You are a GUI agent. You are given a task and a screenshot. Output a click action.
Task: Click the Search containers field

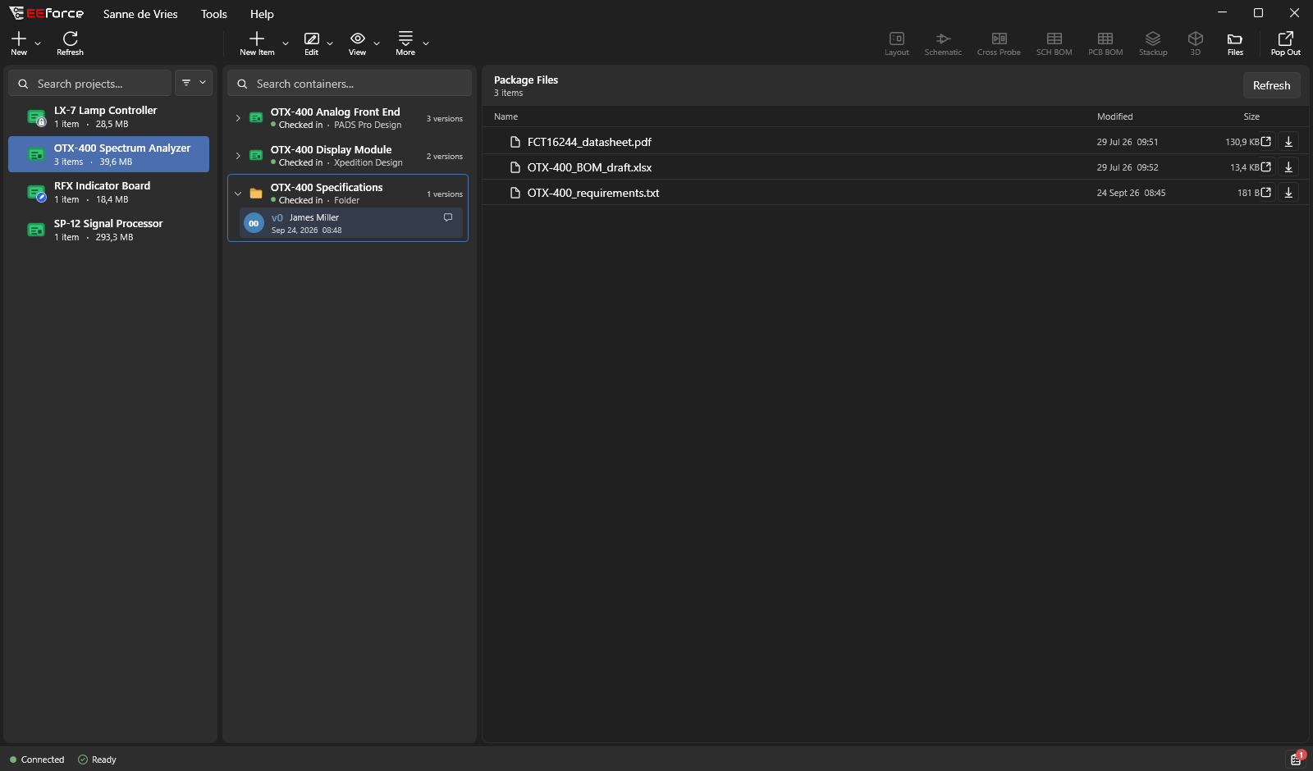[x=350, y=84]
